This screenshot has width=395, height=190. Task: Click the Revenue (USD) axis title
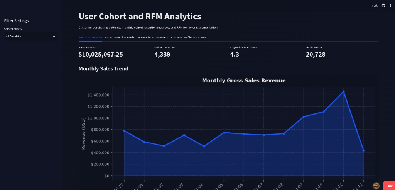pyautogui.click(x=83, y=133)
